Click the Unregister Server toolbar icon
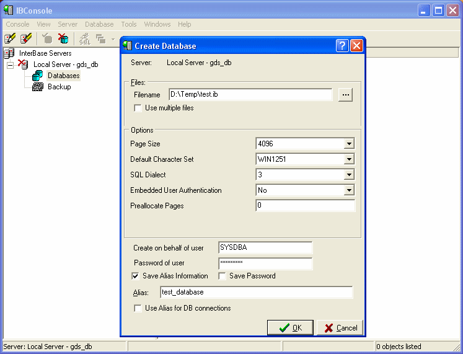 click(x=26, y=38)
